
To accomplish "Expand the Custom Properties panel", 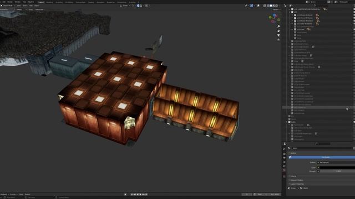I will 297,184.
